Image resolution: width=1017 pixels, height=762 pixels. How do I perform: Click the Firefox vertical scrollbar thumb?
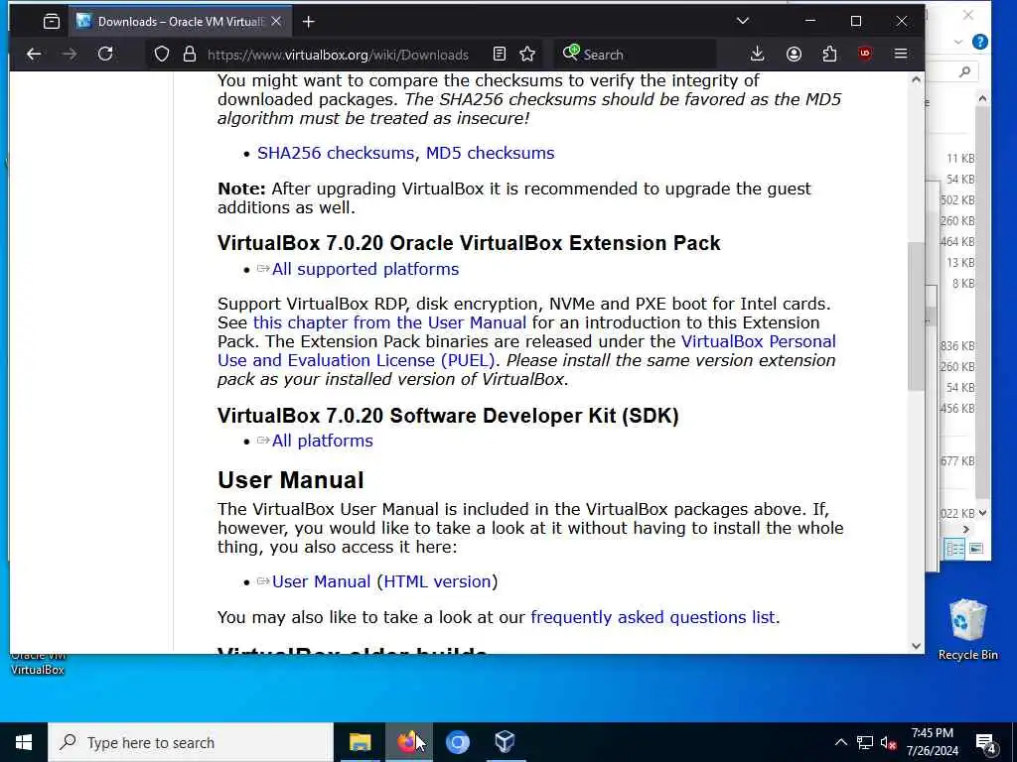(x=916, y=317)
